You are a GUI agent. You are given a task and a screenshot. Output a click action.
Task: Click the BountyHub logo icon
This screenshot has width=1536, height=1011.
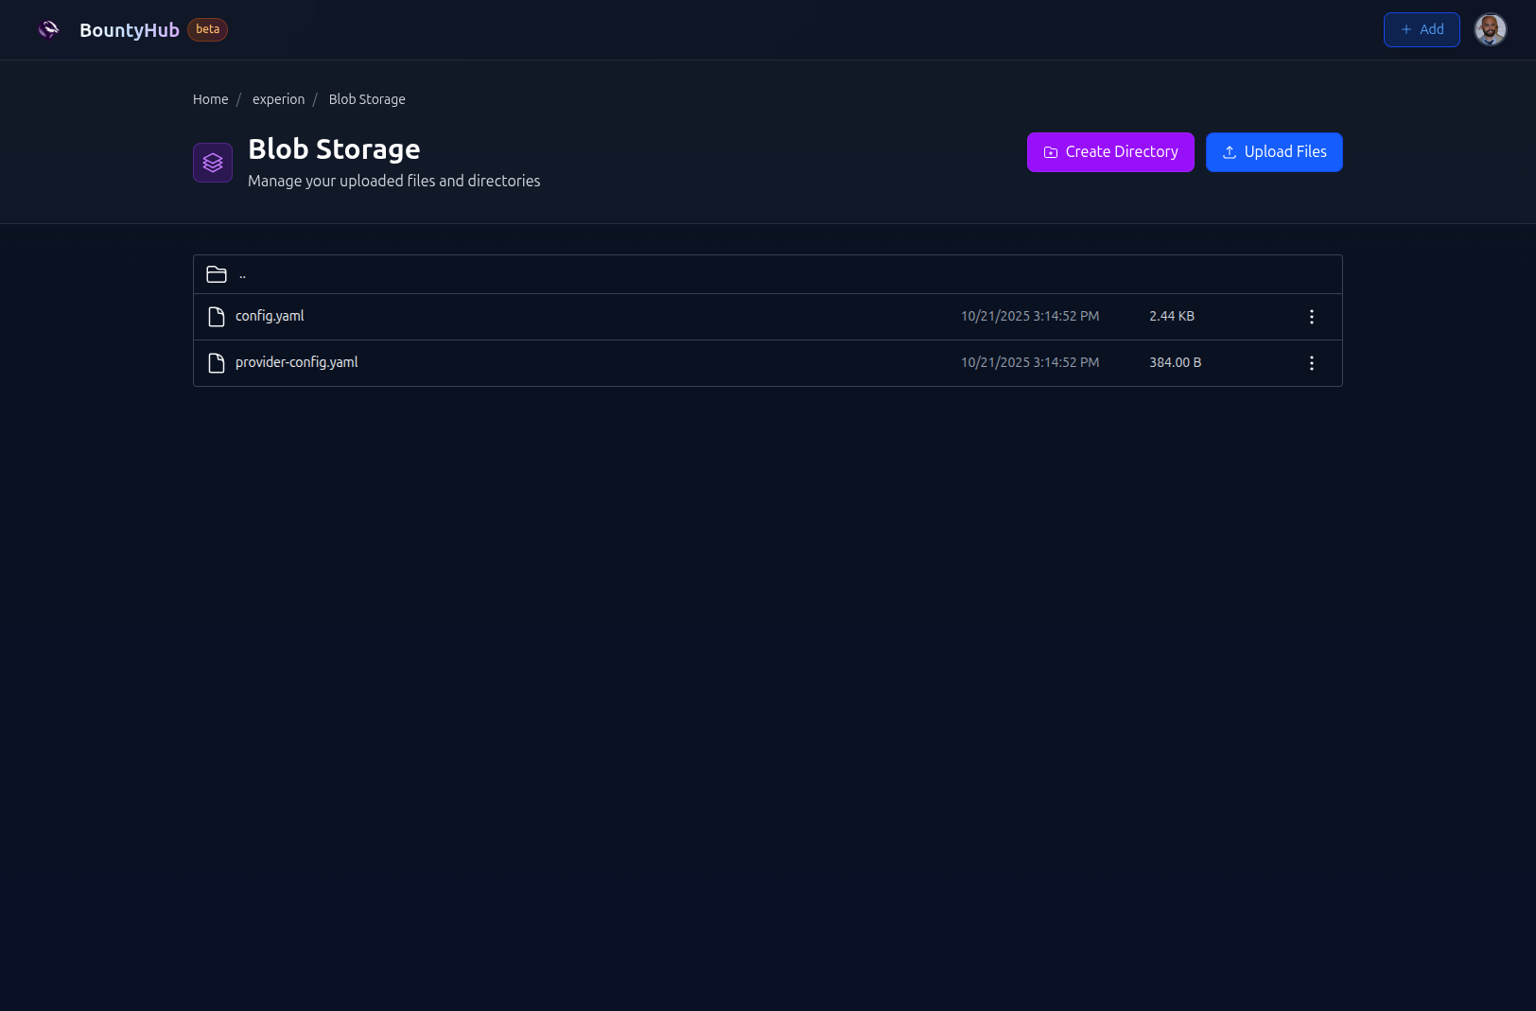click(x=48, y=29)
